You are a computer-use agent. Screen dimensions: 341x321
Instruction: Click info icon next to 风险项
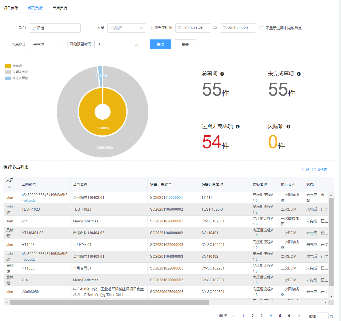coord(288,127)
